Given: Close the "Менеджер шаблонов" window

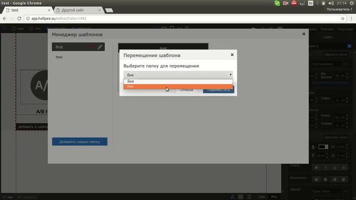Looking at the screenshot, I should 304,34.
